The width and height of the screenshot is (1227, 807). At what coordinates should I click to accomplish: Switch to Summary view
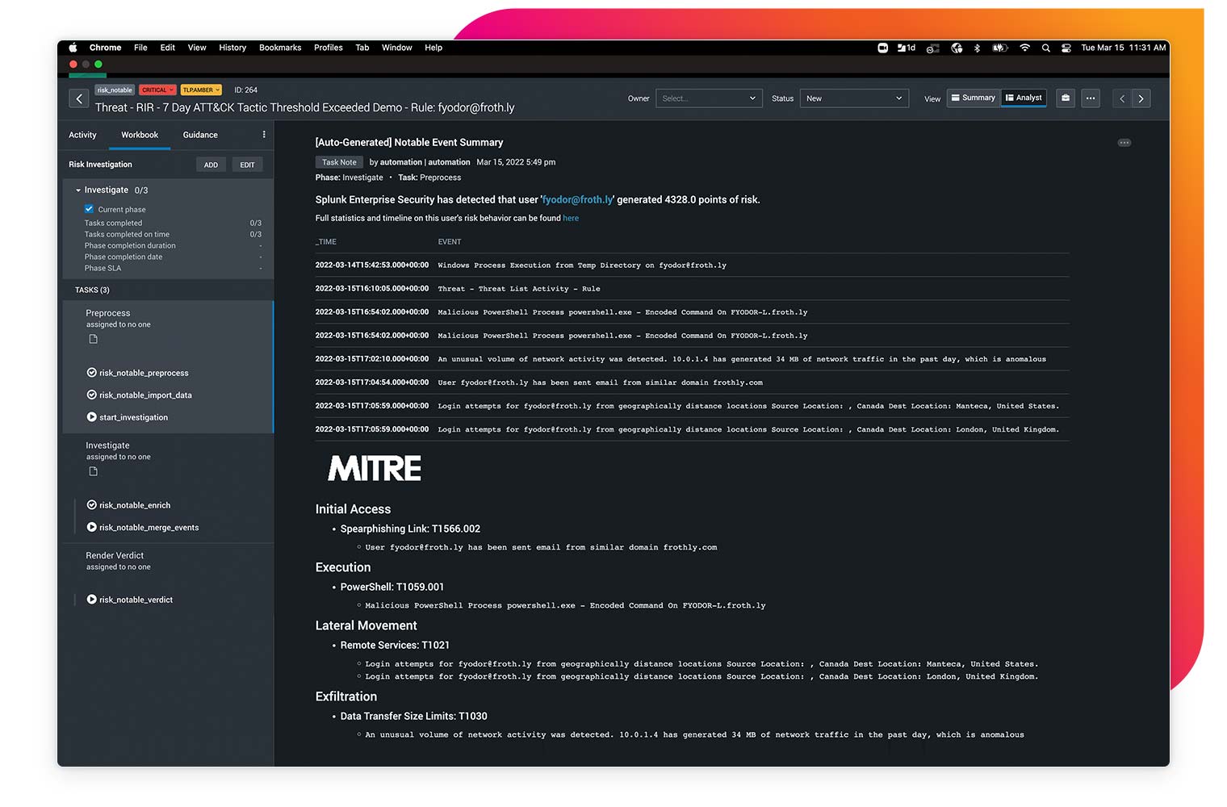tap(973, 98)
